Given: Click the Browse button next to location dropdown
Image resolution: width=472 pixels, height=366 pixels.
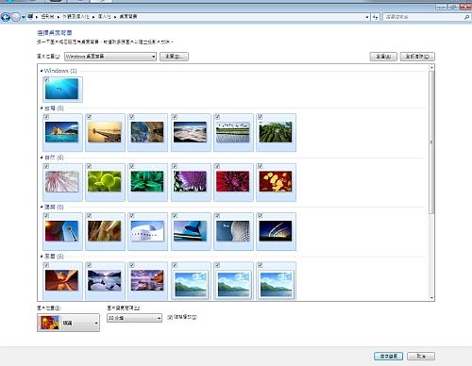Looking at the screenshot, I should 174,57.
